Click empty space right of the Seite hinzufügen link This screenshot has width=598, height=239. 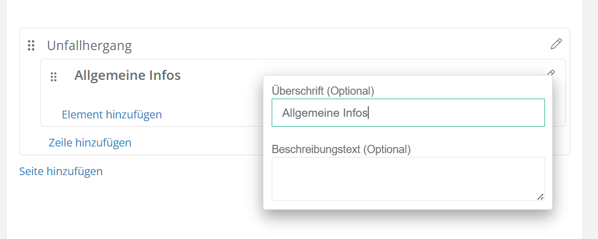click(182, 171)
